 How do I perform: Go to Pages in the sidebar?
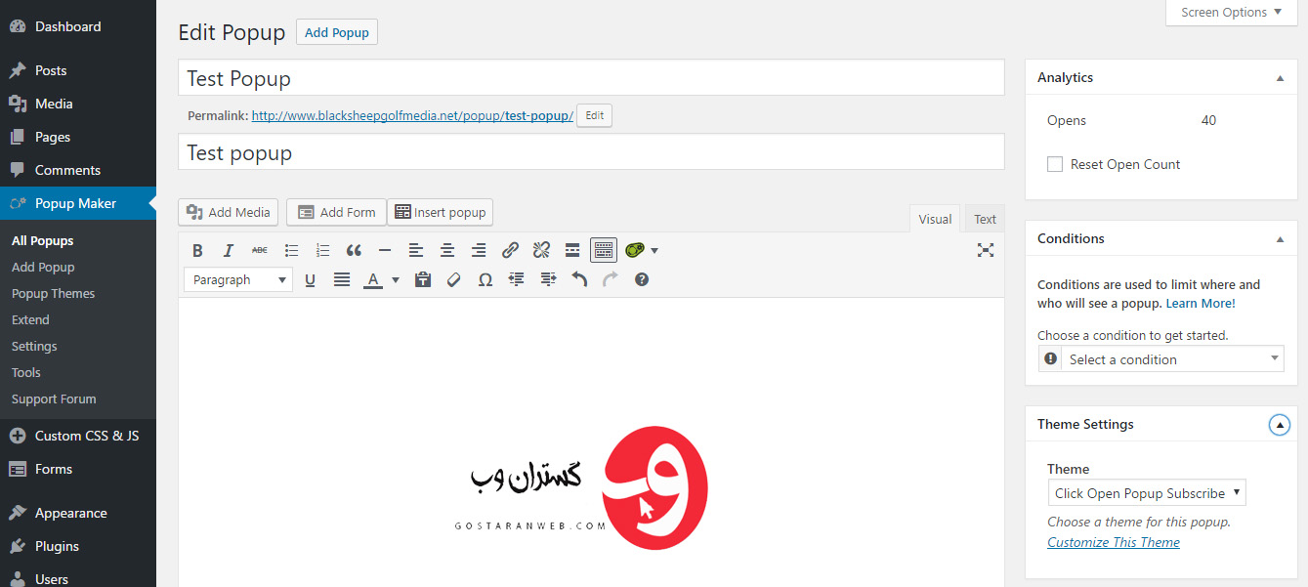coord(78,137)
